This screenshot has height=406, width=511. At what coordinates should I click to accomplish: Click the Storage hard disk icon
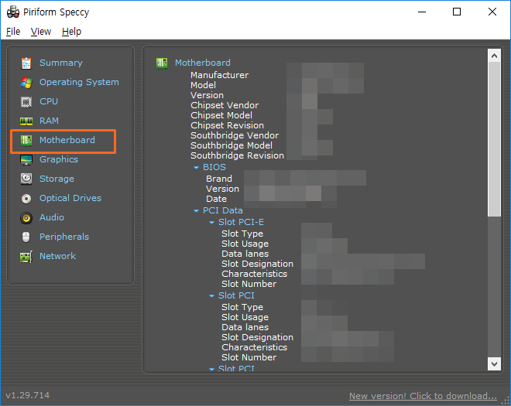pos(26,179)
